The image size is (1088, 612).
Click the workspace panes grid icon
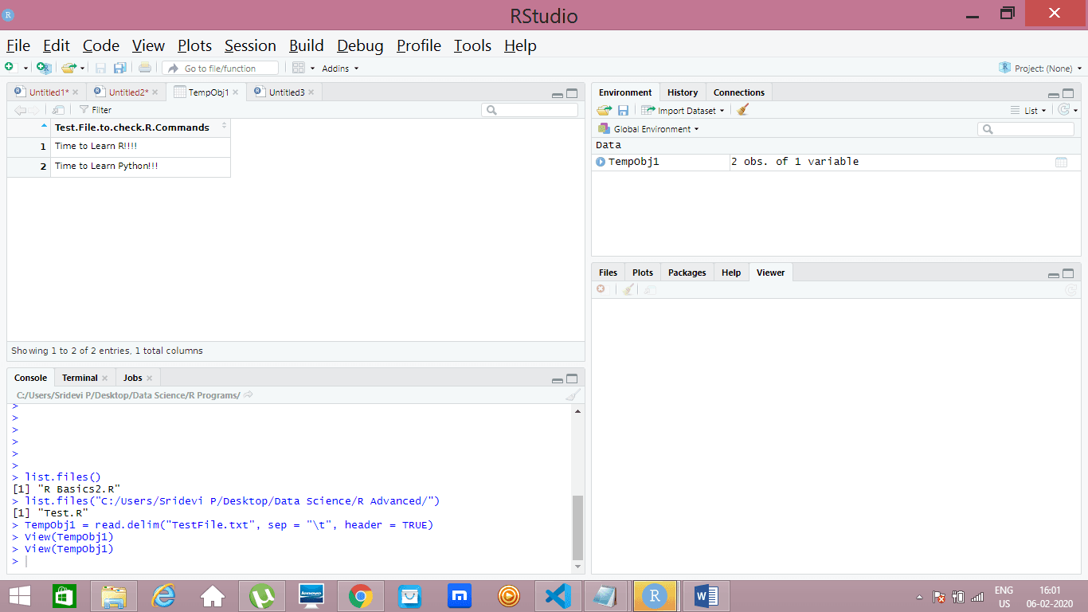tap(298, 68)
